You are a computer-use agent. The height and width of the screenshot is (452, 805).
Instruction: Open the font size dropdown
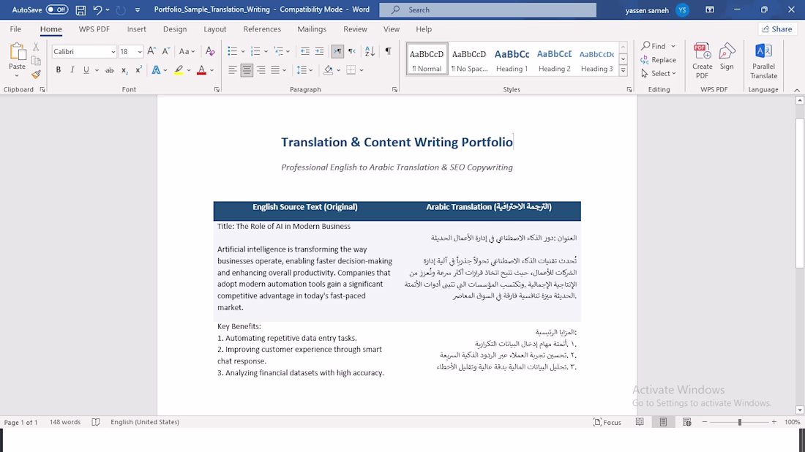(x=140, y=52)
